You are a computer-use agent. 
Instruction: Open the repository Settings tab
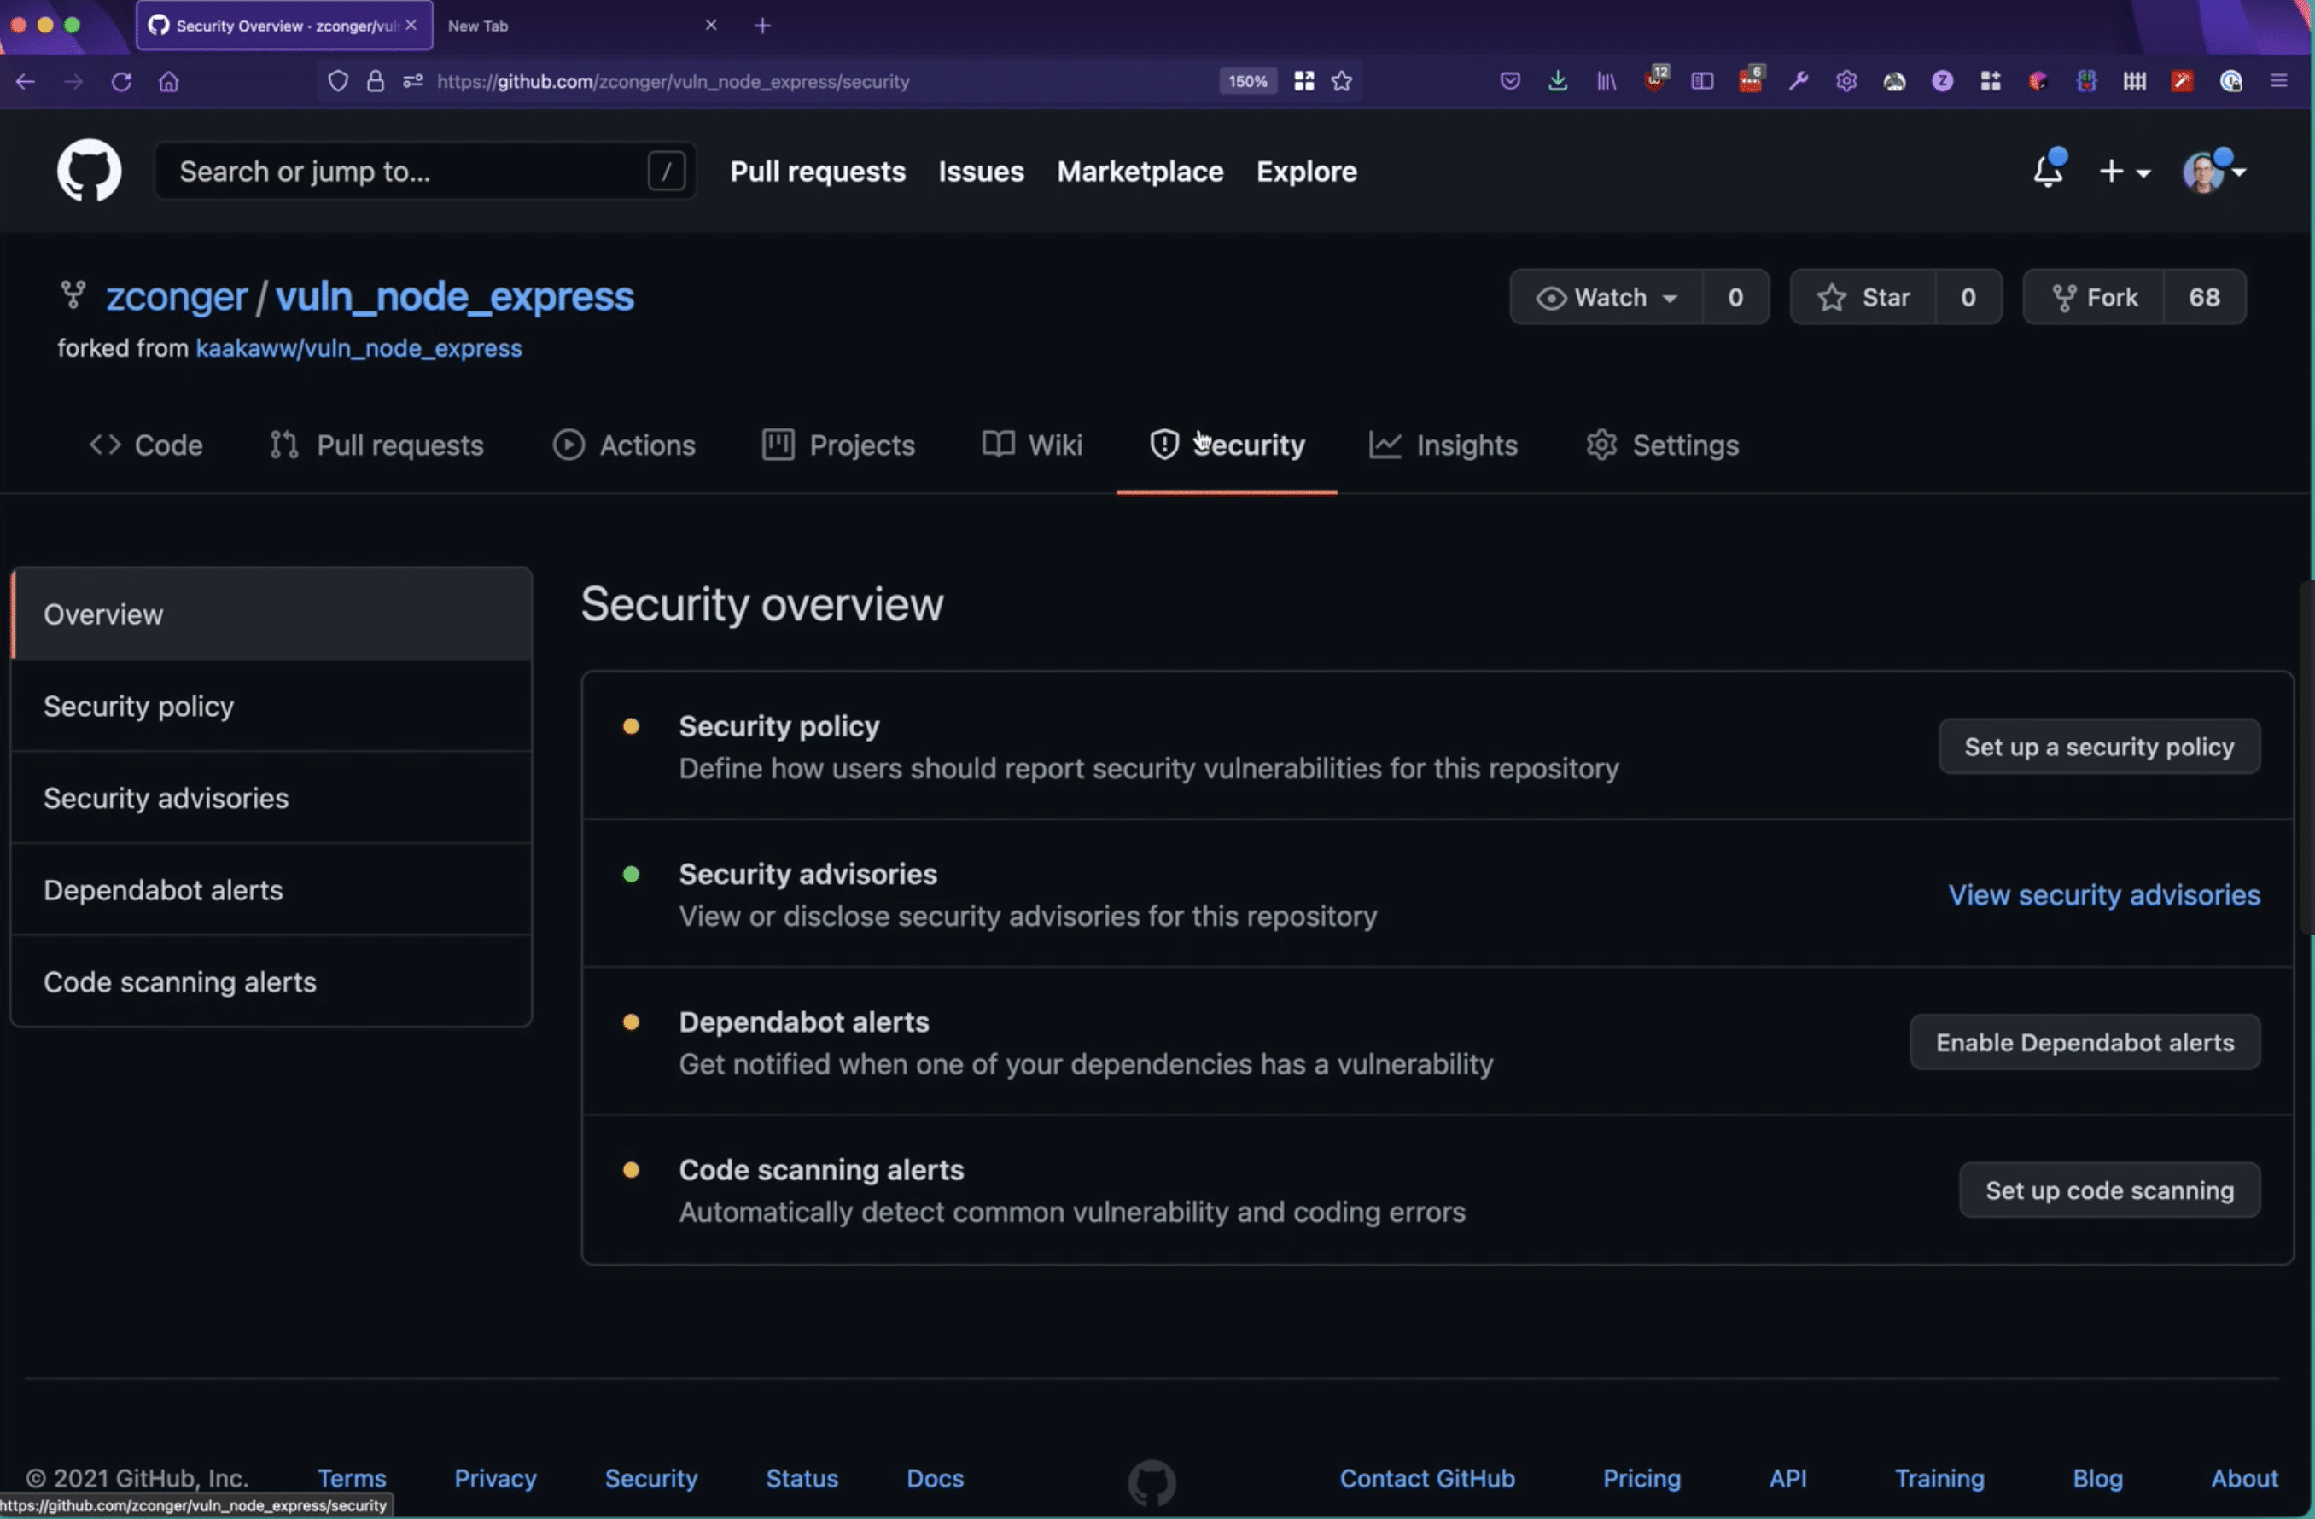coord(1662,445)
